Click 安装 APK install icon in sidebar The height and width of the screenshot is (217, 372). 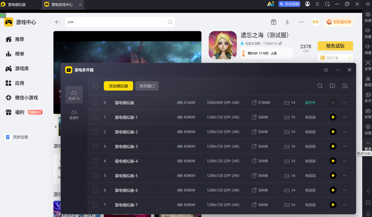(368, 113)
